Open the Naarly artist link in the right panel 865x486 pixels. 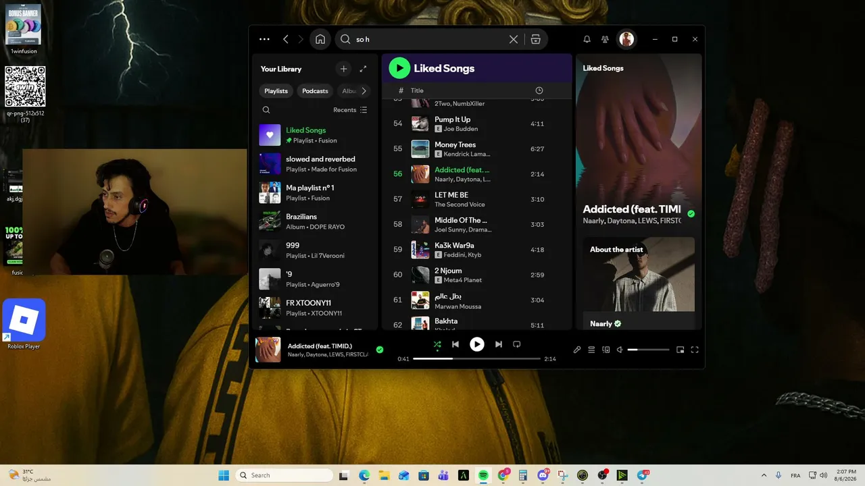point(601,324)
